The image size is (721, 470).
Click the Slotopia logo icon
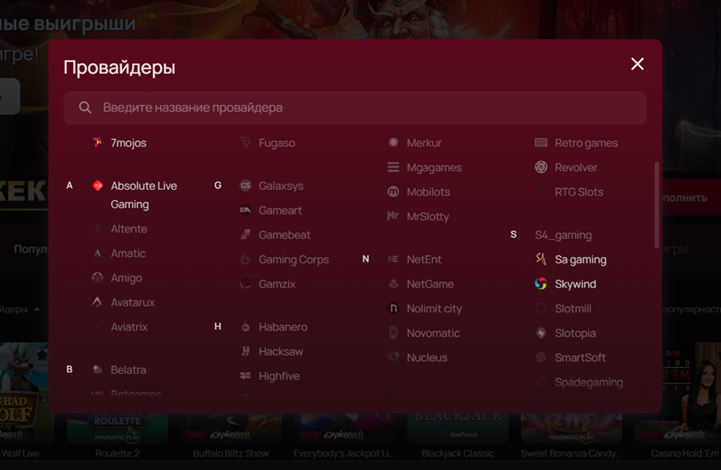tap(542, 333)
